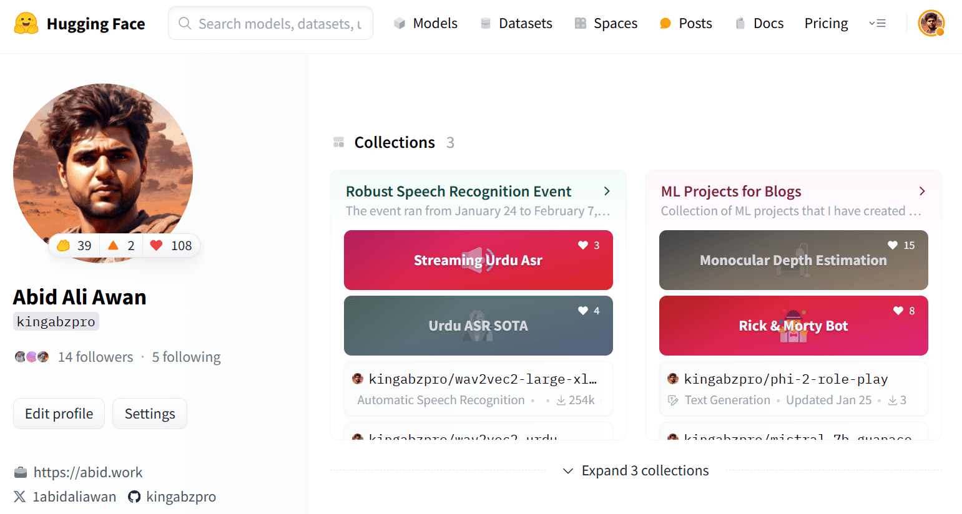Click the GitHub logo icon
962x514 pixels.
click(x=134, y=497)
